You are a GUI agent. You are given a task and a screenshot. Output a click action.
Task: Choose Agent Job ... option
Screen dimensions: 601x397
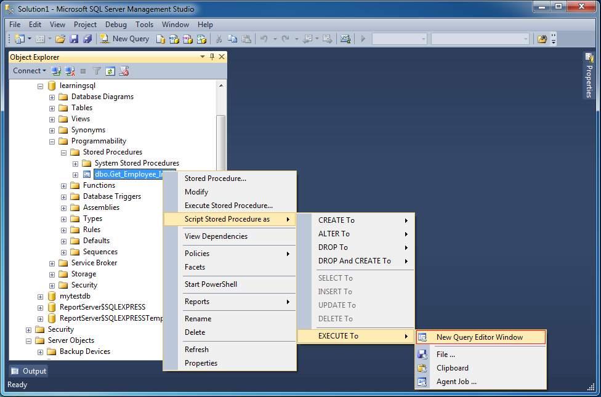click(x=481, y=382)
